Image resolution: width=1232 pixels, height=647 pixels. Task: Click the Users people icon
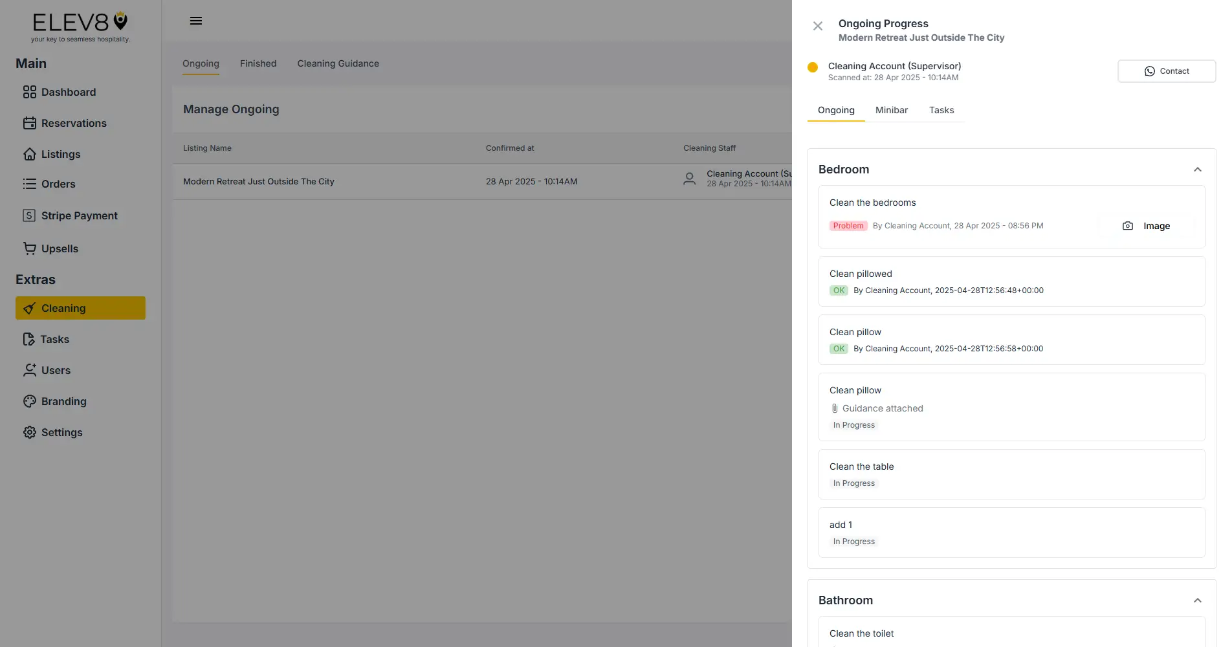coord(29,370)
